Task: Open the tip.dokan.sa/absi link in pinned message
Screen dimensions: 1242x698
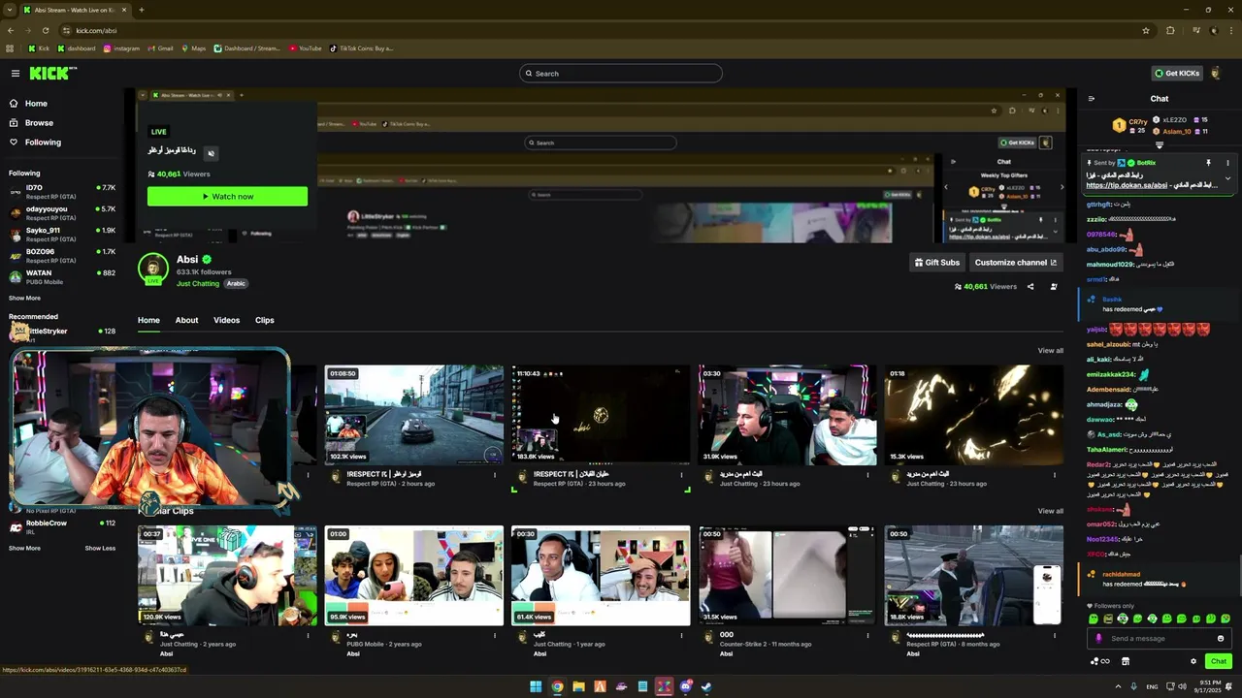Action: pyautogui.click(x=1126, y=185)
